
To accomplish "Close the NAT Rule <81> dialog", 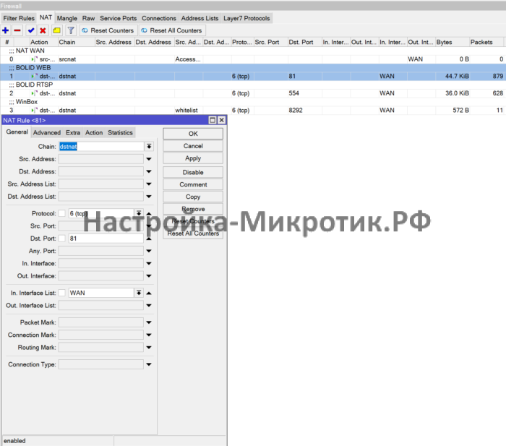I will tap(221, 120).
